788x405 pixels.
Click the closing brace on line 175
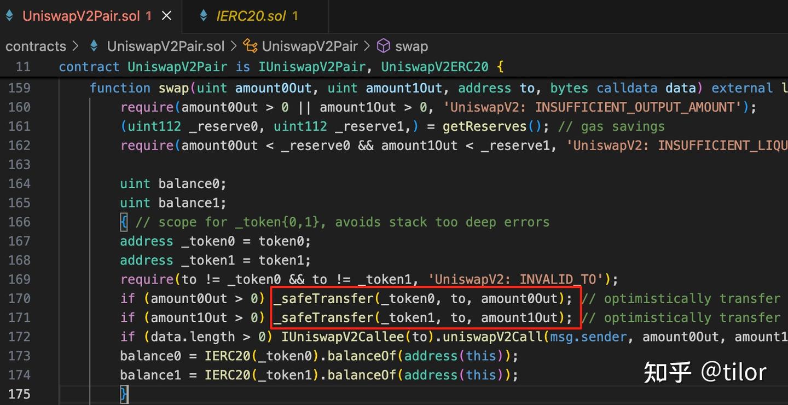[x=124, y=395]
